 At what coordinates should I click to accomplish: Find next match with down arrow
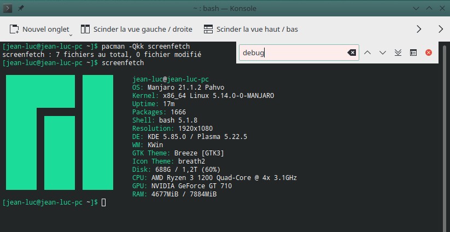383,53
